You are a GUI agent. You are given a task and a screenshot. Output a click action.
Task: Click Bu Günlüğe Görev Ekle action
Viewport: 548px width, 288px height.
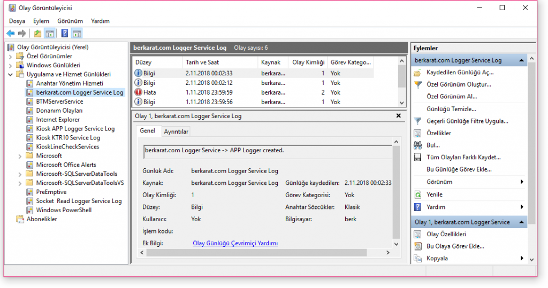[x=459, y=169]
